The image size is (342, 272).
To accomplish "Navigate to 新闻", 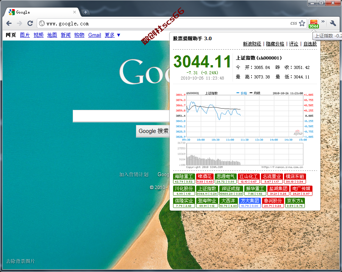I will coord(66,35).
